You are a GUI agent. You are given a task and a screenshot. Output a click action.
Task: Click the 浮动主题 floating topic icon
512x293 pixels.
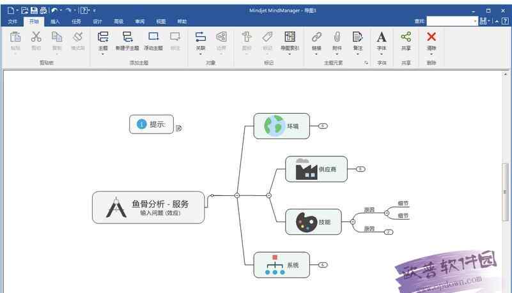[x=153, y=37]
